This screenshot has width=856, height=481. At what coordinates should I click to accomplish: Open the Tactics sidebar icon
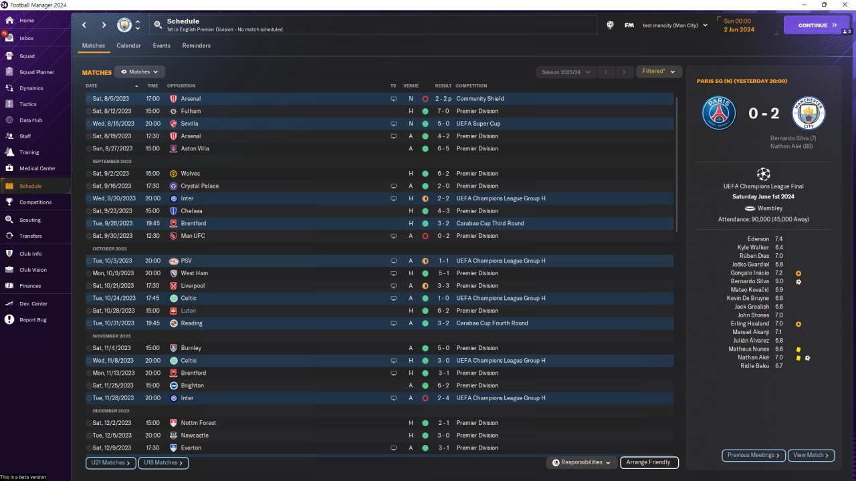[x=9, y=104]
